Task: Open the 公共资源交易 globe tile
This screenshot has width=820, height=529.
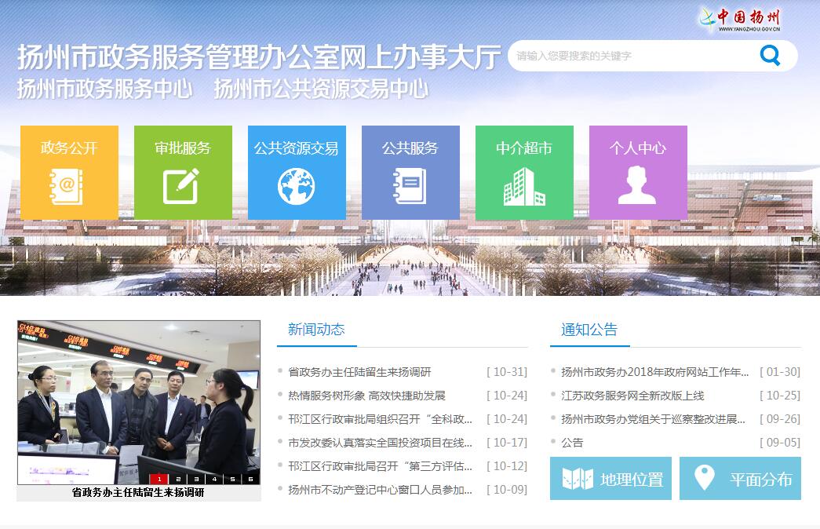Action: 297,173
